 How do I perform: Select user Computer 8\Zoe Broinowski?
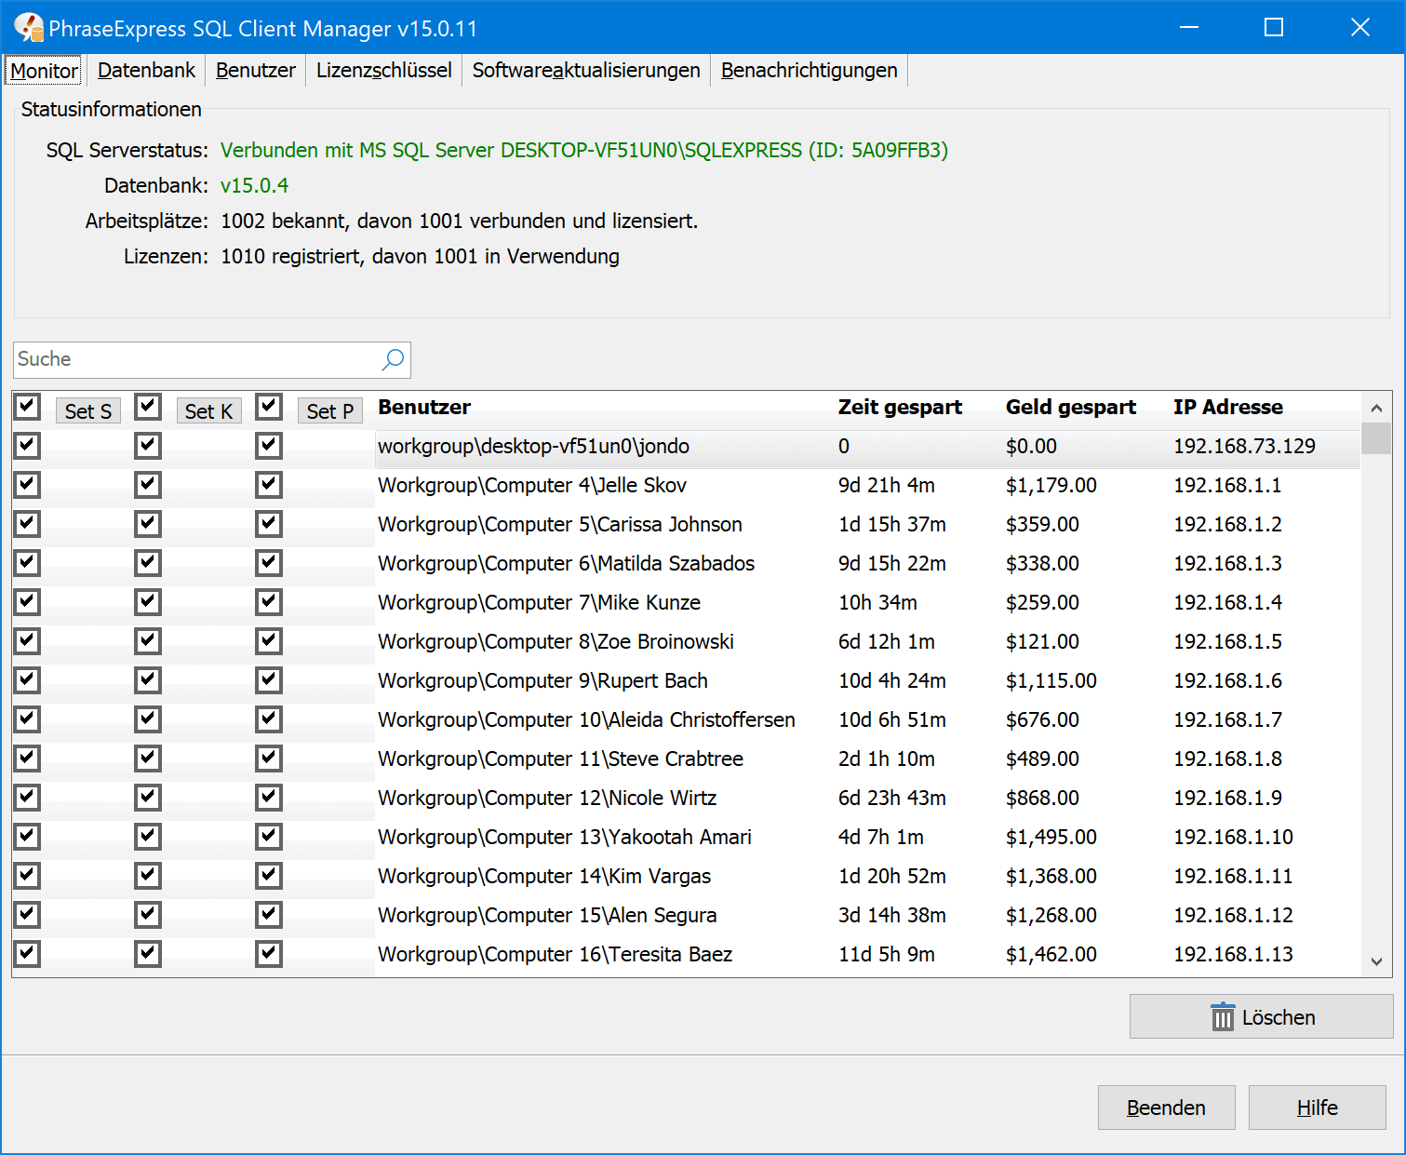pyautogui.click(x=556, y=641)
